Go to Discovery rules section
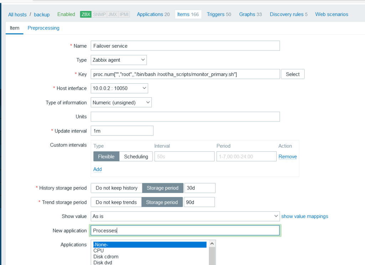 point(288,14)
